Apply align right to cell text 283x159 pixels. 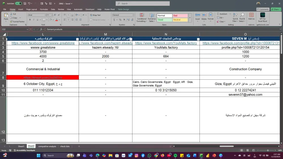pos(72,19)
